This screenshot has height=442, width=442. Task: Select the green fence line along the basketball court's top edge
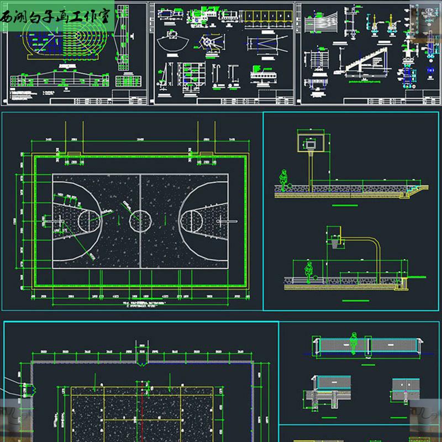pos(140,156)
